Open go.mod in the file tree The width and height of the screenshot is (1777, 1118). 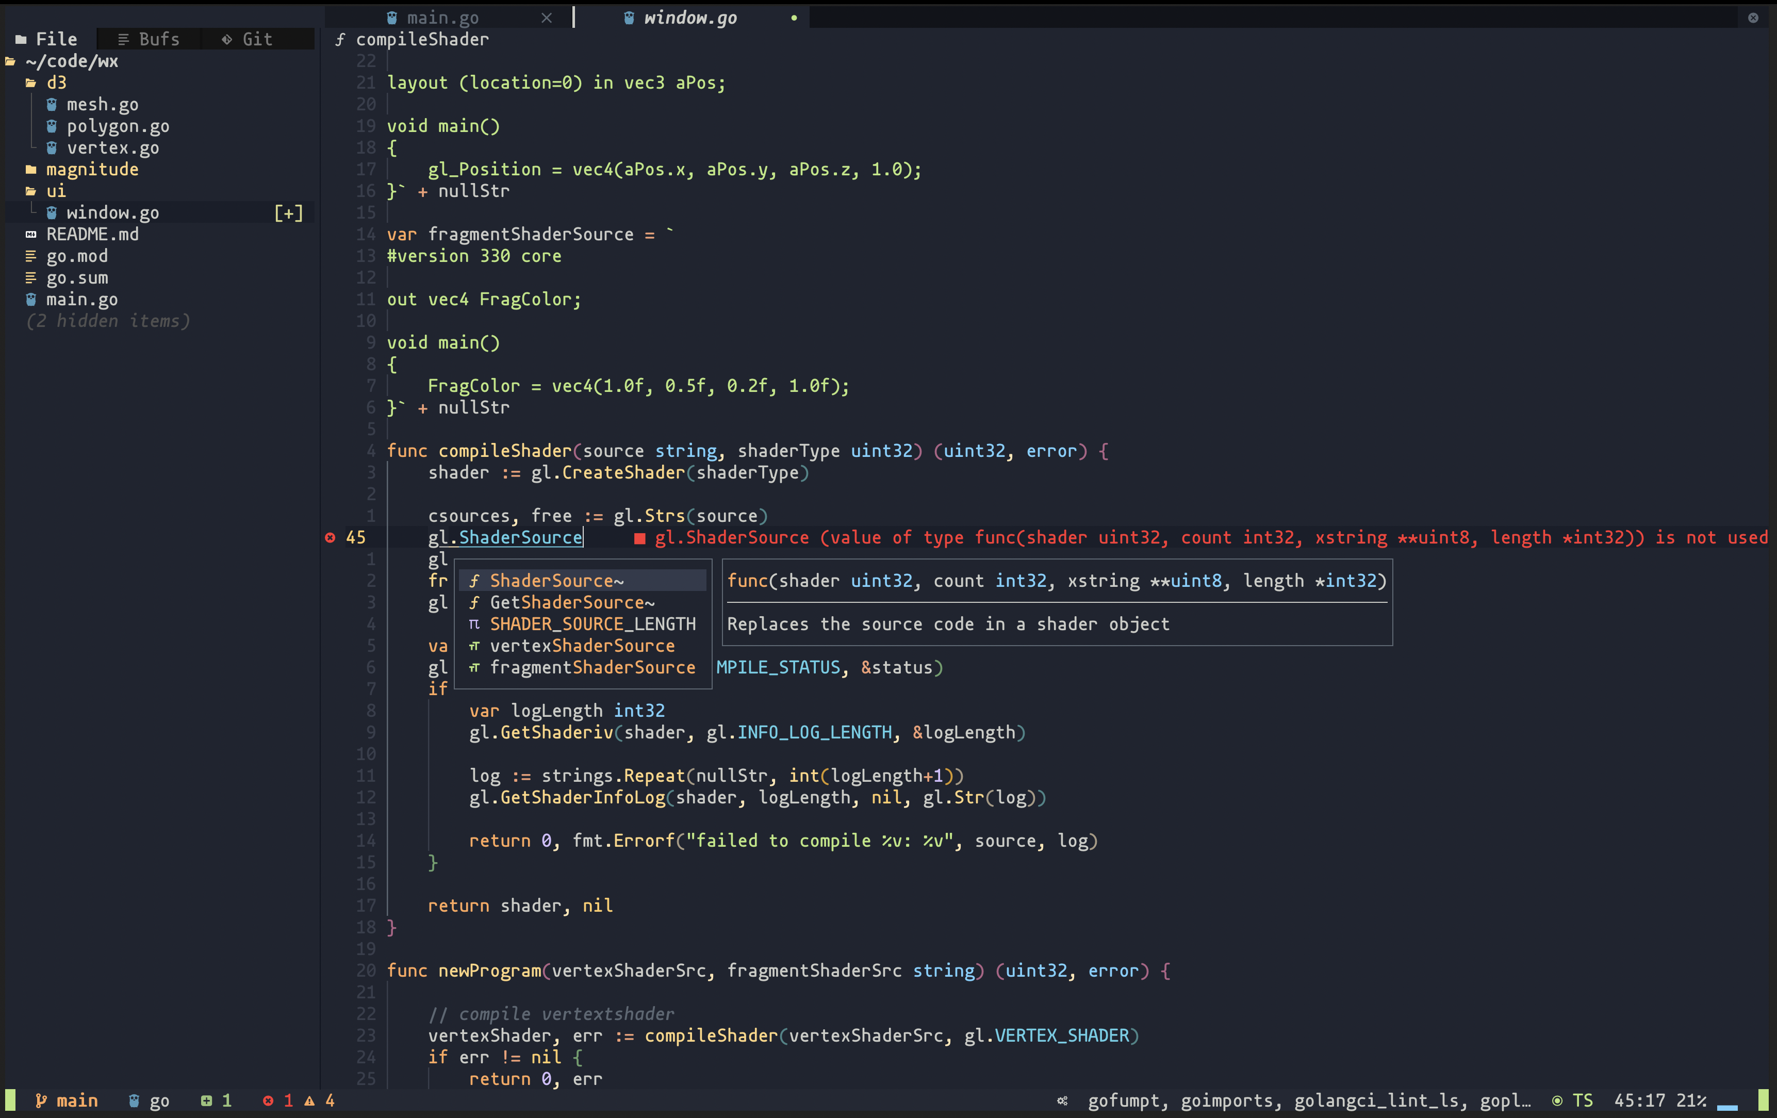pyautogui.click(x=77, y=256)
